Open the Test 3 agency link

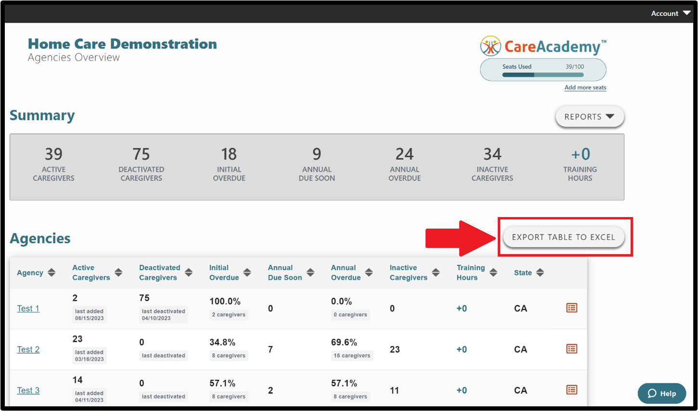28,390
